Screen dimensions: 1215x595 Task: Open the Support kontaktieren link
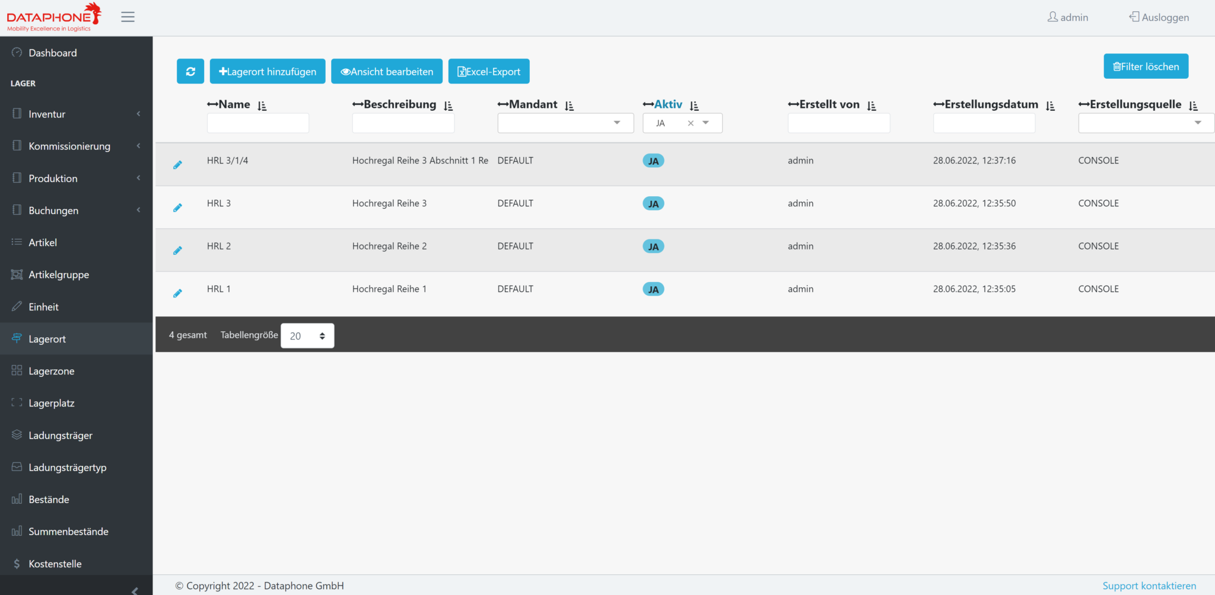coord(1149,586)
